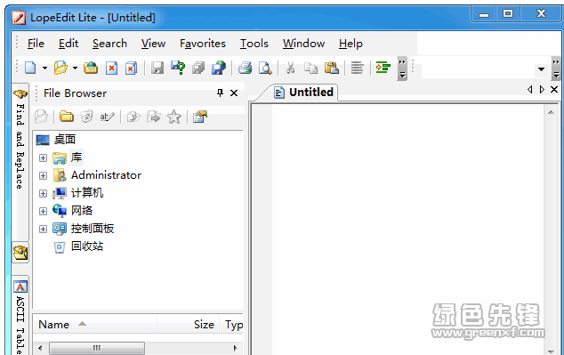Viewport: 564px width, 355px height.
Task: Click the next document tab arrow
Action: 542,90
